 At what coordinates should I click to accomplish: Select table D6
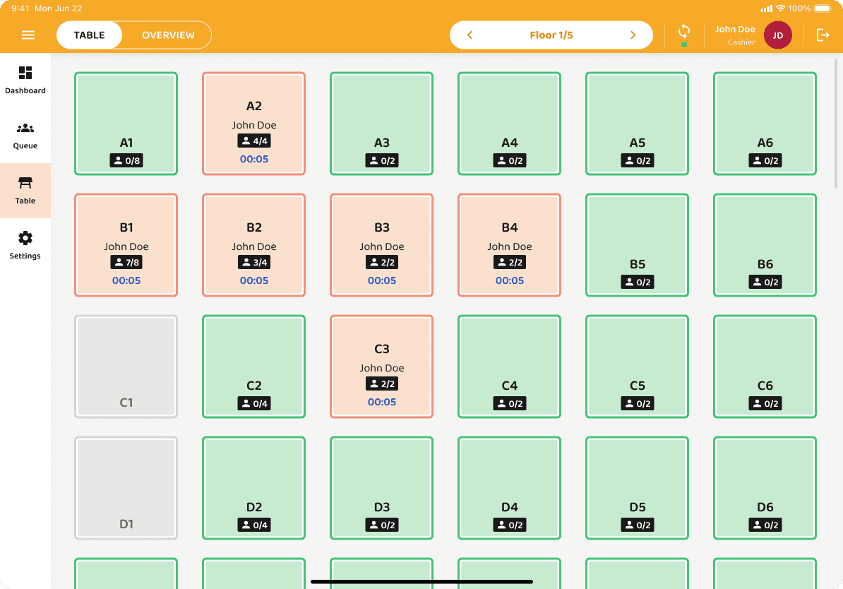pyautogui.click(x=765, y=488)
